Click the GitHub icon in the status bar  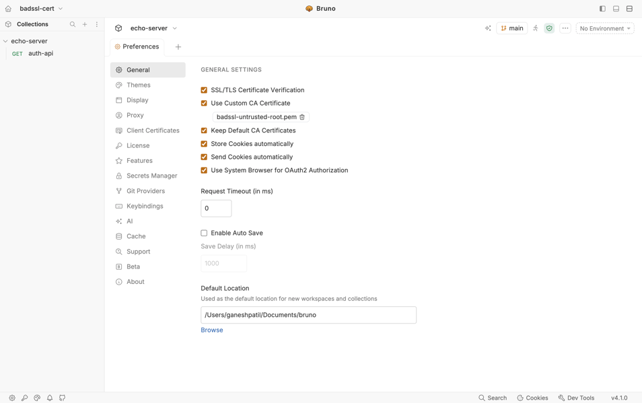pyautogui.click(x=62, y=398)
